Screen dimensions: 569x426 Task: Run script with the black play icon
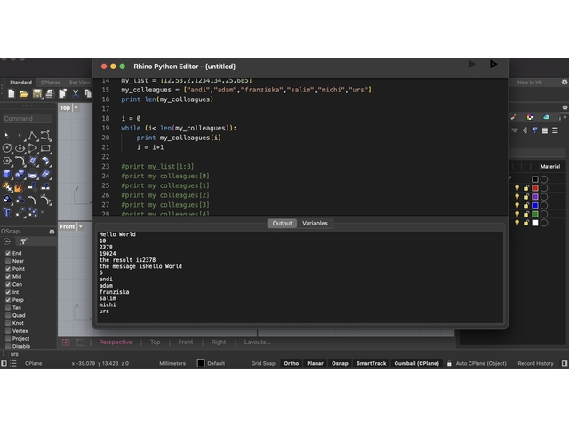493,64
